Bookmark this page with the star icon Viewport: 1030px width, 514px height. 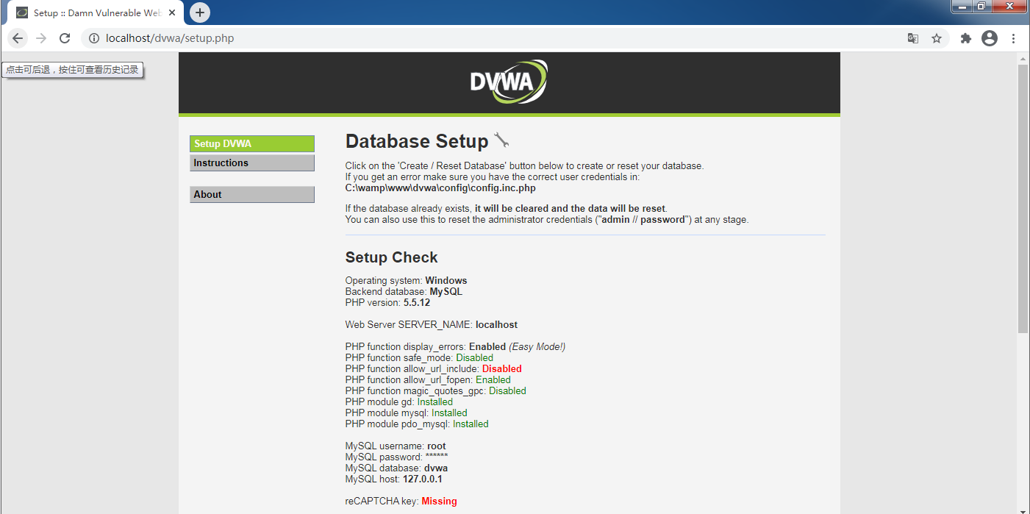click(937, 38)
